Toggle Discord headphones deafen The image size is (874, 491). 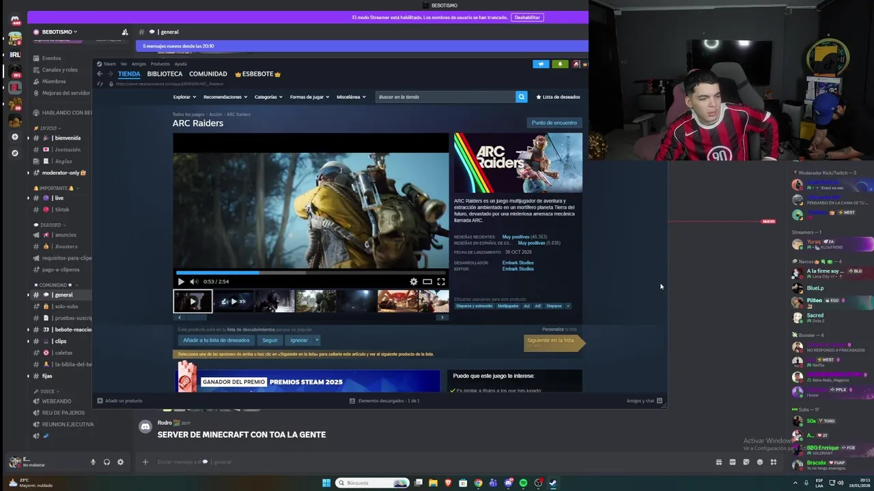(x=107, y=462)
